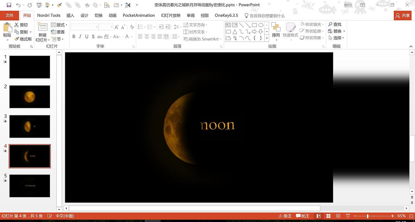Viewport: 415px width, 222px height.
Task: Select the text box shape in the gallery
Action: 228,25
